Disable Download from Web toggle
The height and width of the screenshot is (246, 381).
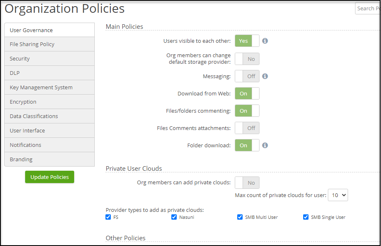[x=247, y=93]
